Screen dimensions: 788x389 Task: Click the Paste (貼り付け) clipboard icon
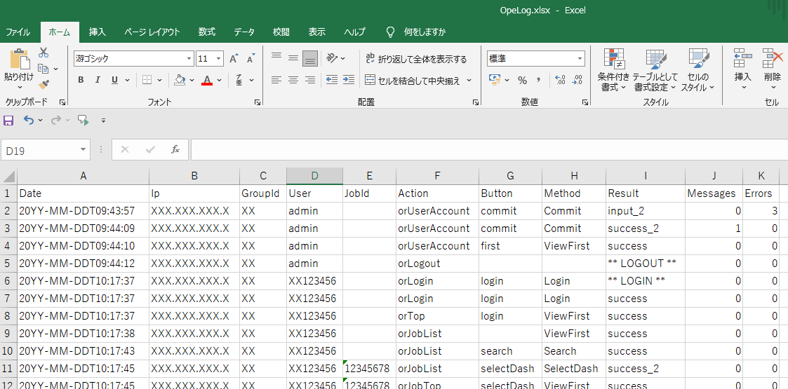click(19, 60)
